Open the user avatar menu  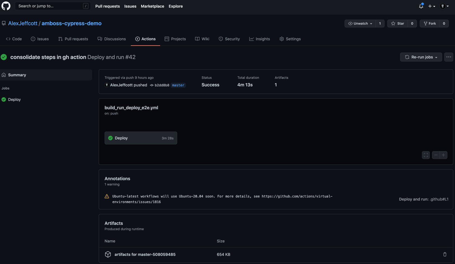444,6
